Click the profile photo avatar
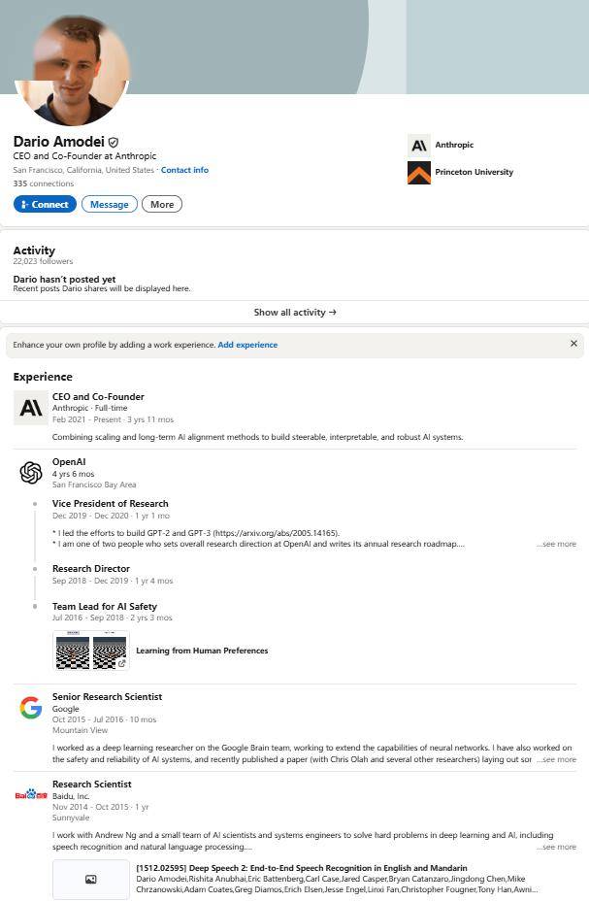589x902 pixels. click(x=72, y=70)
